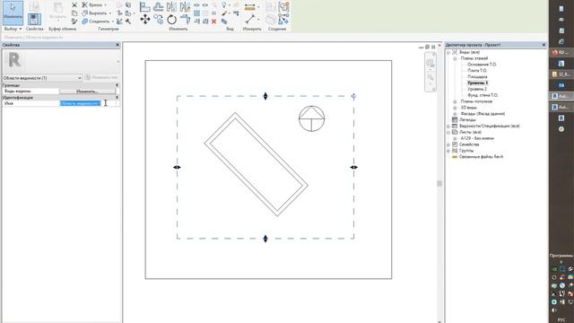The image size is (574, 323).
Task: Click the north arrow circle symbol
Action: coord(311,118)
